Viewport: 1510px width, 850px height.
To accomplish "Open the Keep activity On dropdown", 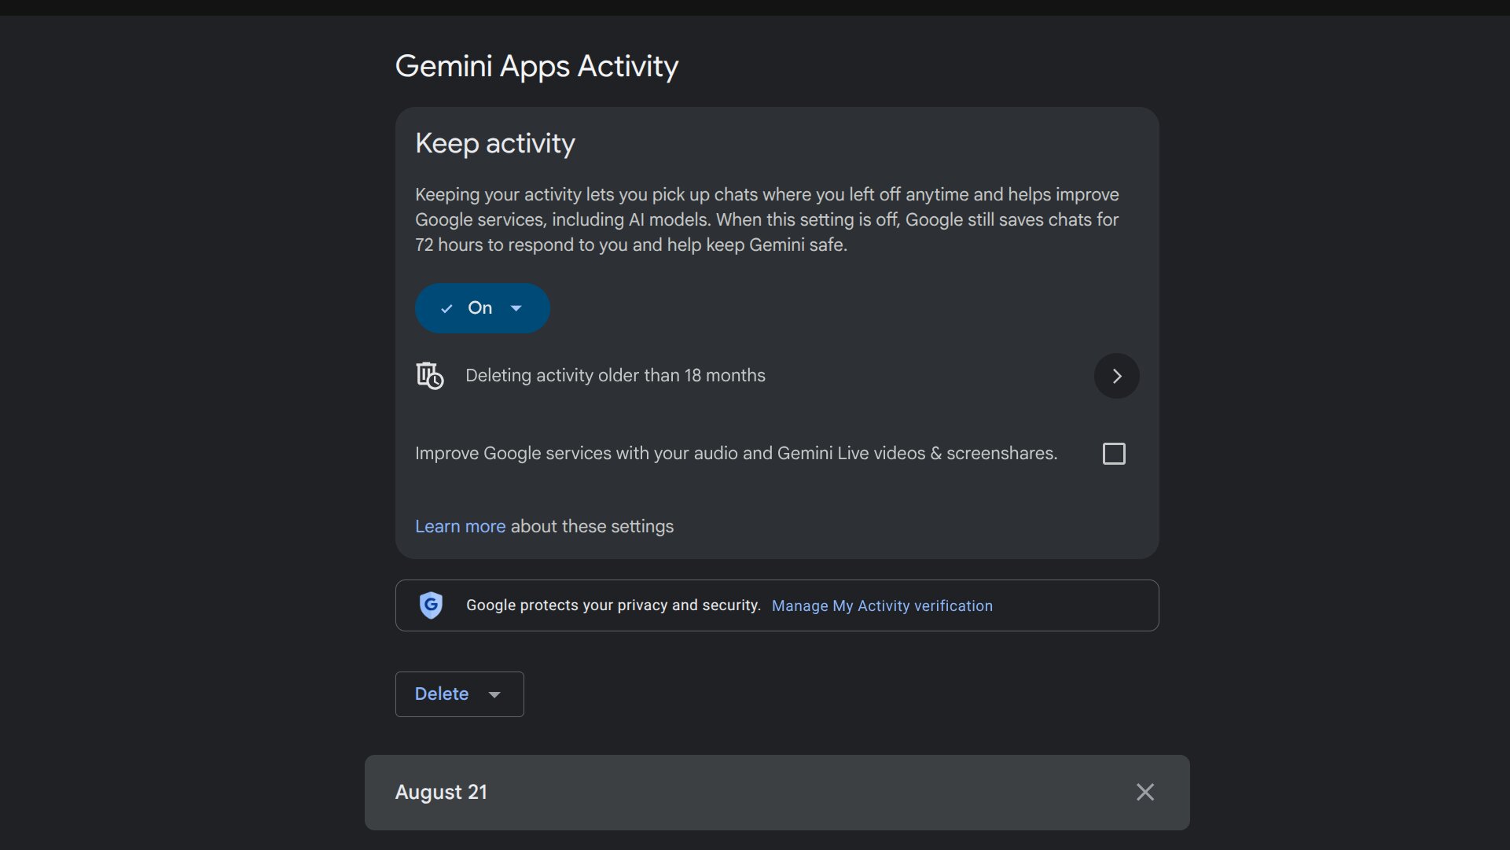I will point(482,308).
